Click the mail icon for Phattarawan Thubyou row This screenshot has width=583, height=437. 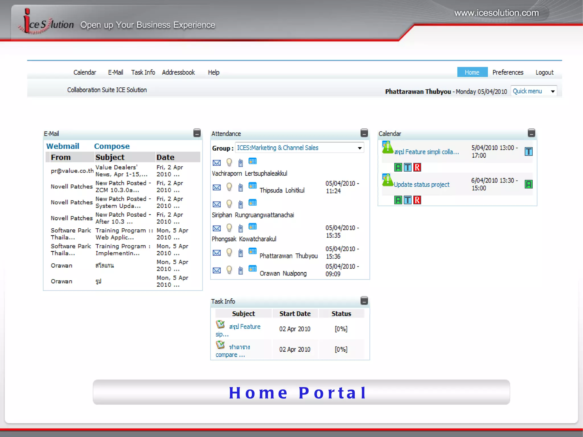coord(217,253)
